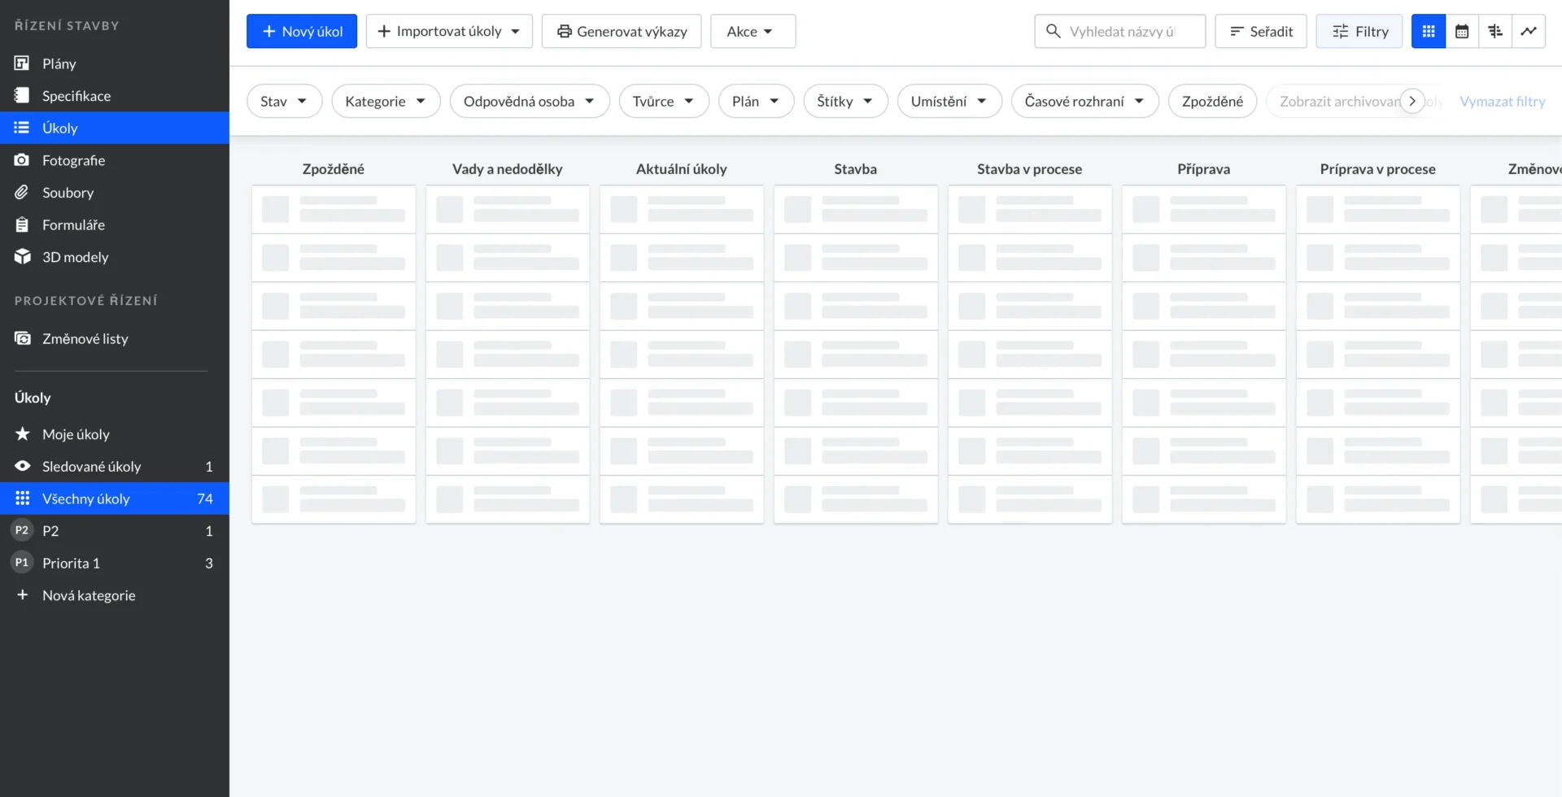The height and width of the screenshot is (797, 1562).
Task: Click the task name search field
Action: tap(1123, 32)
